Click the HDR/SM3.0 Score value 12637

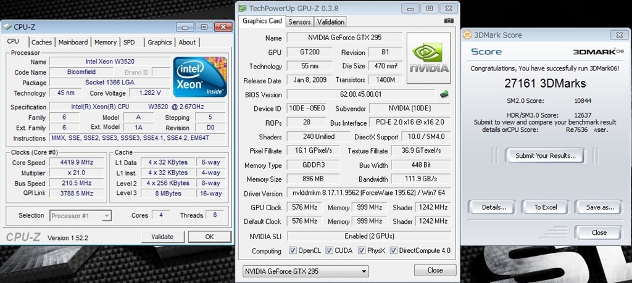583,115
